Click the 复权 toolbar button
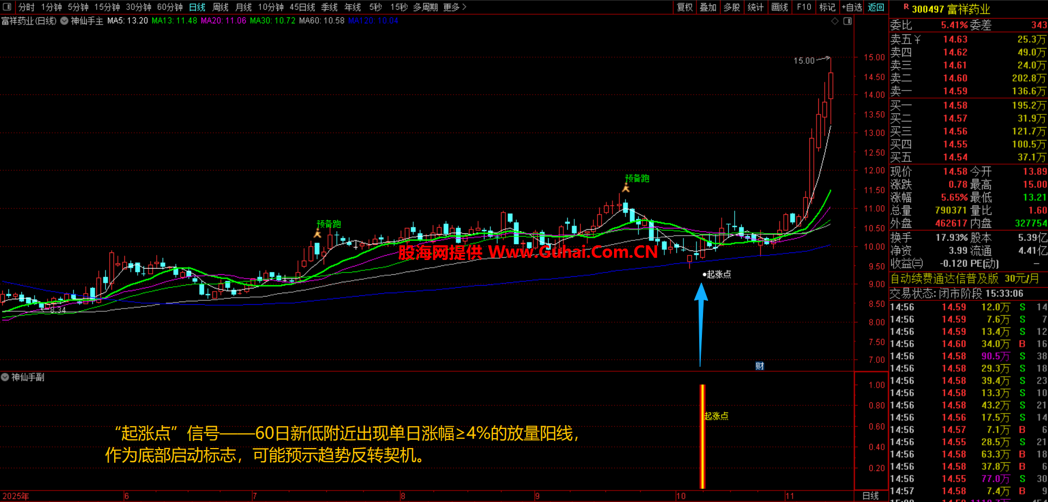1048x502 pixels. coord(684,7)
